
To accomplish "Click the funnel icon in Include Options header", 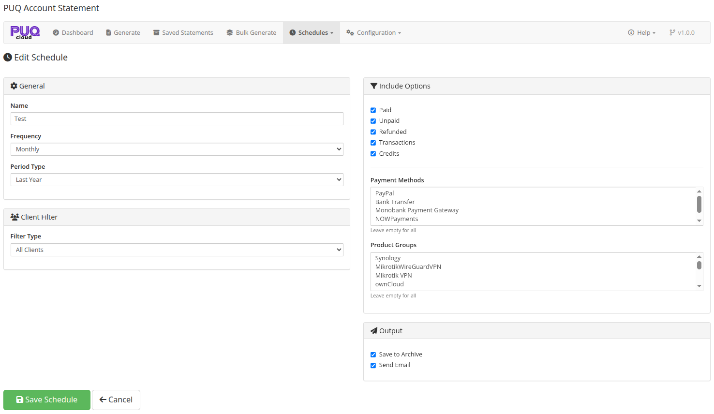I will 373,86.
